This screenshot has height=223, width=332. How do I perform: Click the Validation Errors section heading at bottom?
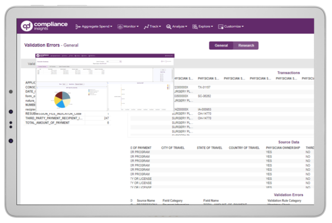(288, 195)
